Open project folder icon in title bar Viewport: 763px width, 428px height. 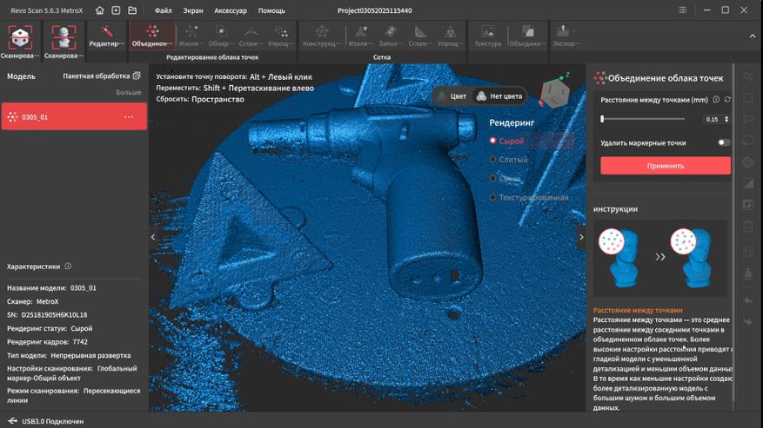coord(132,10)
